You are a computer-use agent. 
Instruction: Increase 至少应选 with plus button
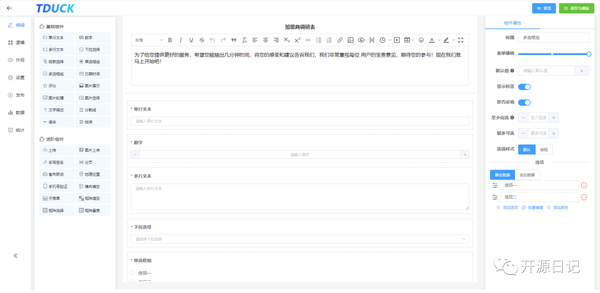[554, 117]
